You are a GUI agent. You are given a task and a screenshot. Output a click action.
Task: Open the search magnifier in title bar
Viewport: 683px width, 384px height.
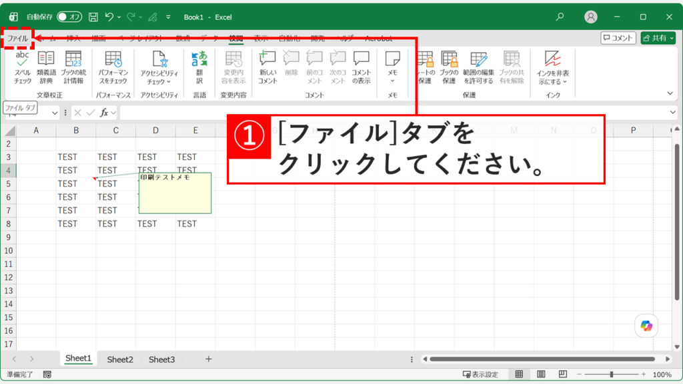(x=560, y=17)
